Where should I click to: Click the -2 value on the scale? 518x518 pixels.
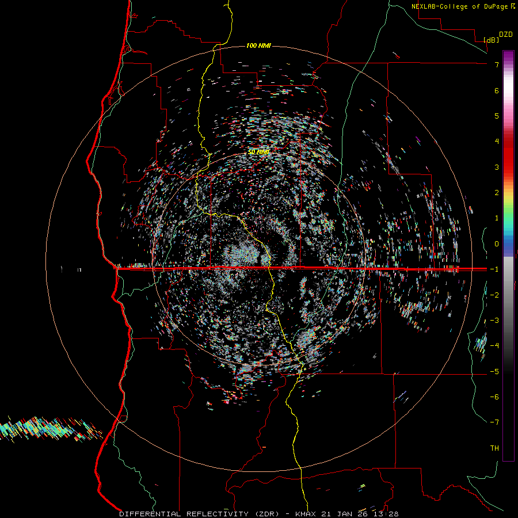pyautogui.click(x=494, y=295)
